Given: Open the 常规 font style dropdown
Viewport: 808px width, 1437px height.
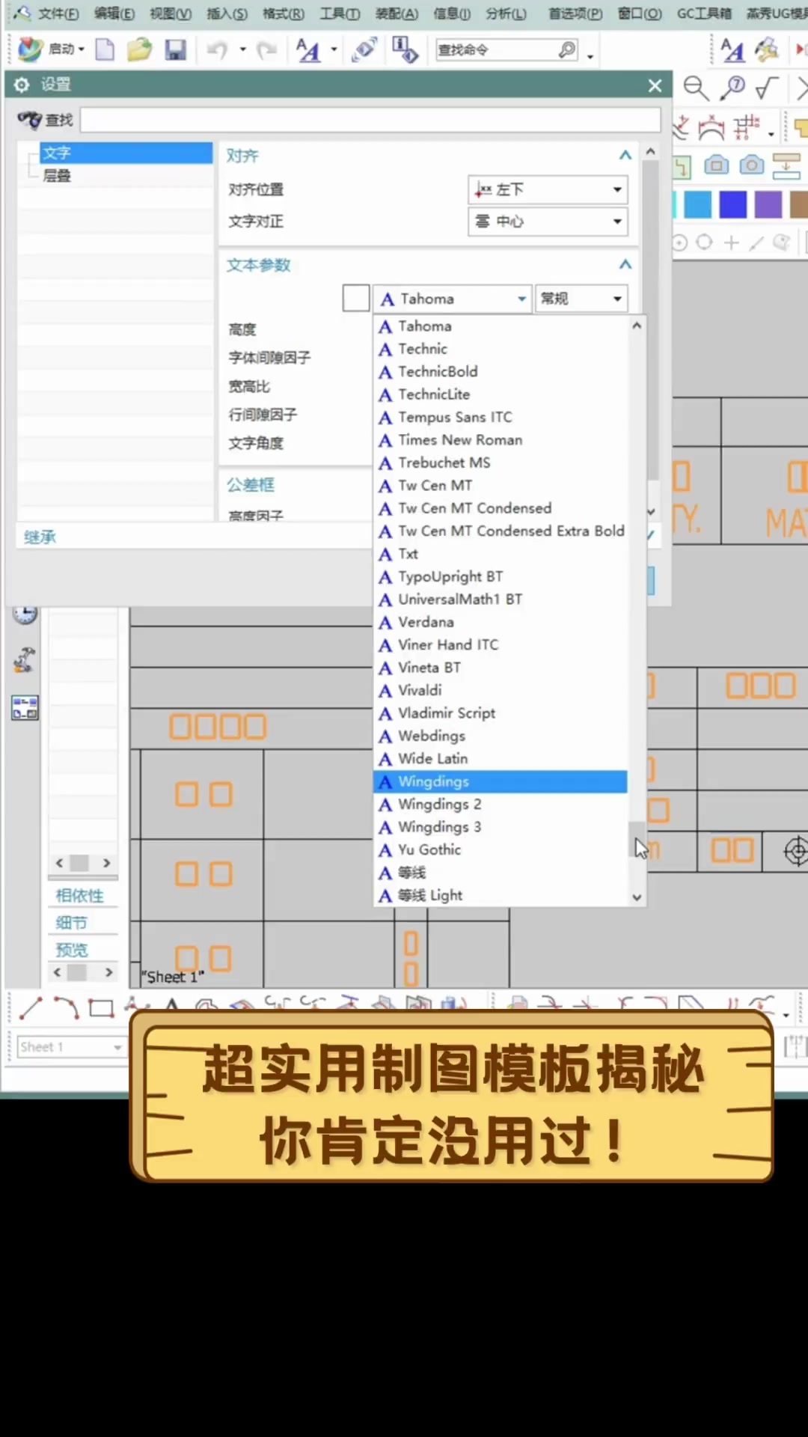Looking at the screenshot, I should (x=581, y=299).
